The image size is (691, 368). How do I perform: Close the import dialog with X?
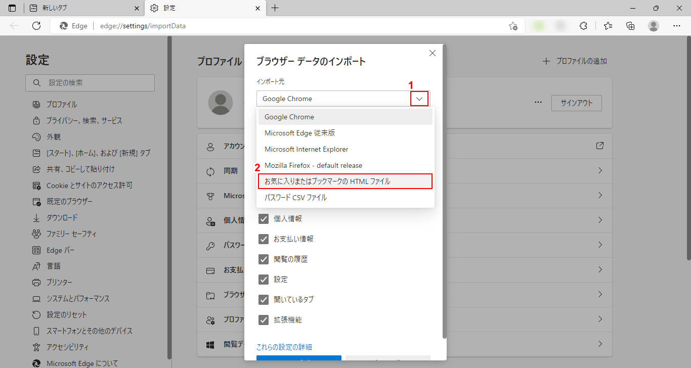(x=433, y=53)
